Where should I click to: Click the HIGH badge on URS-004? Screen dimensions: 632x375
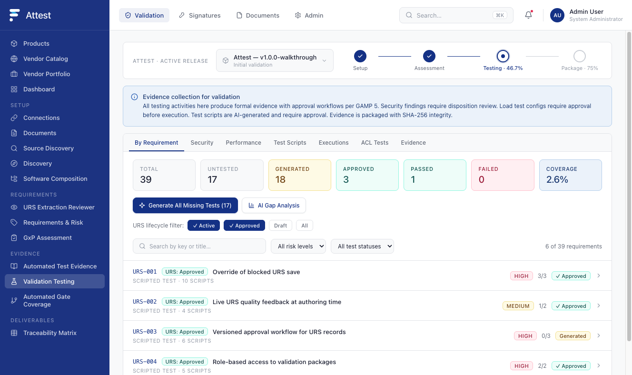[522, 366]
